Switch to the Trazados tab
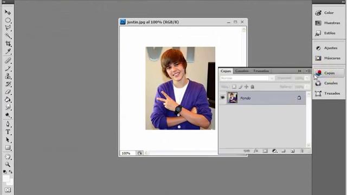 tap(261, 71)
